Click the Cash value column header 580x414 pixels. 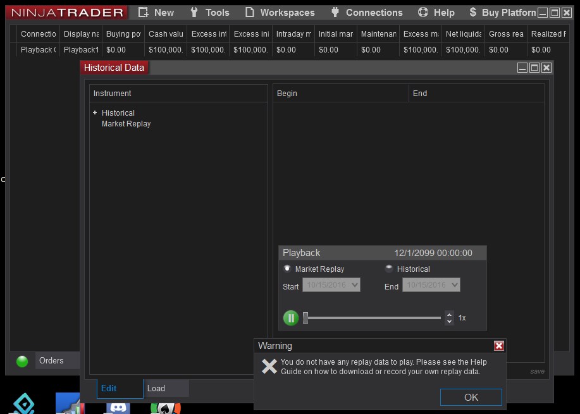click(166, 34)
